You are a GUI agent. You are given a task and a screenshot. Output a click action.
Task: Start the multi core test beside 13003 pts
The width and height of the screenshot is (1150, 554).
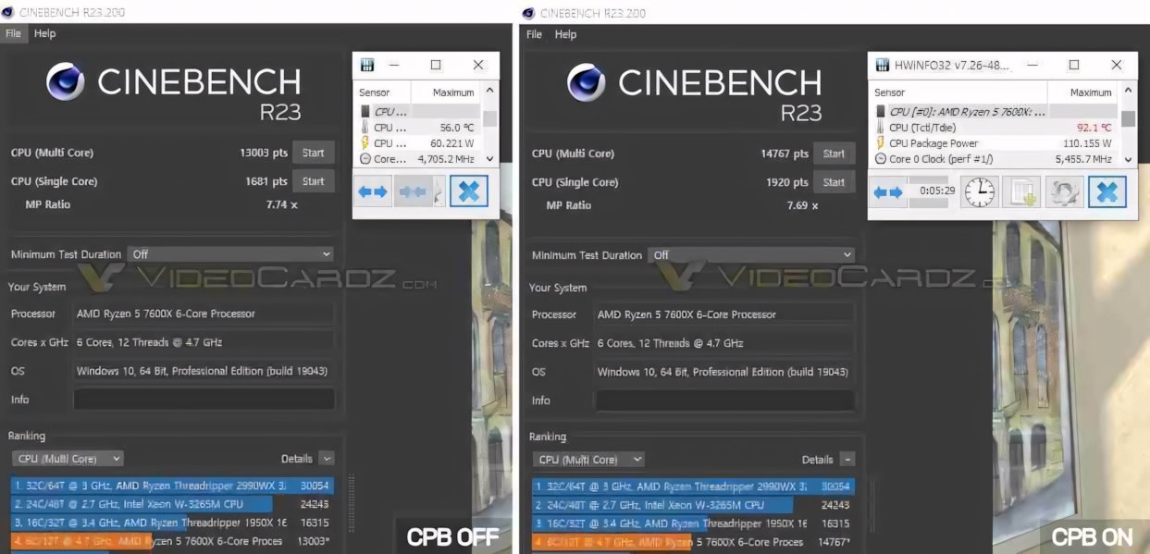point(314,153)
